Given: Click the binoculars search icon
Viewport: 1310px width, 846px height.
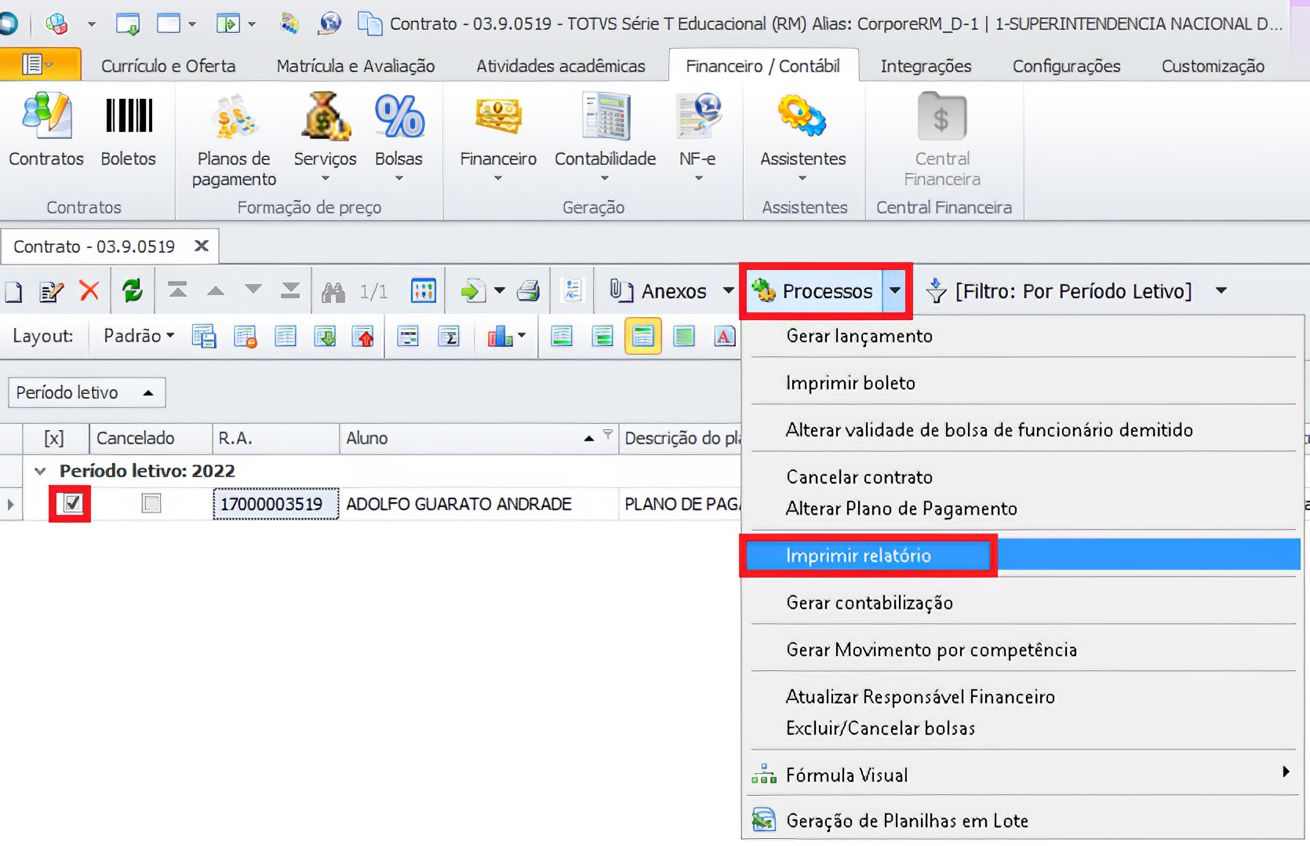Looking at the screenshot, I should 333,292.
